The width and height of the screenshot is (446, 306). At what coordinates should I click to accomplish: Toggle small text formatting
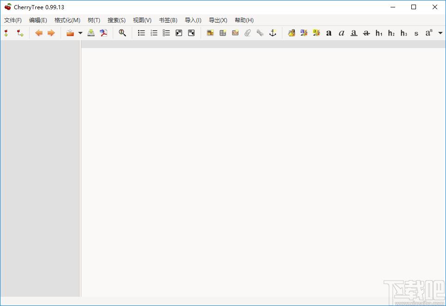[416, 33]
